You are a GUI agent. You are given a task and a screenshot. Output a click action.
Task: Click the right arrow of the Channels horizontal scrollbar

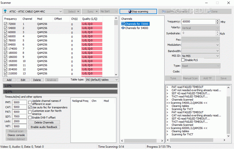[162, 141]
